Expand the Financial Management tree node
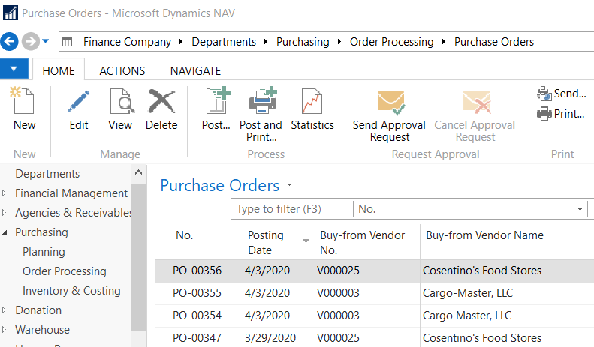This screenshot has height=347, width=594. tap(5, 193)
